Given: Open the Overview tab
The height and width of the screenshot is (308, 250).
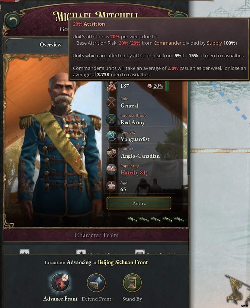Looking at the screenshot, I should point(51,45).
